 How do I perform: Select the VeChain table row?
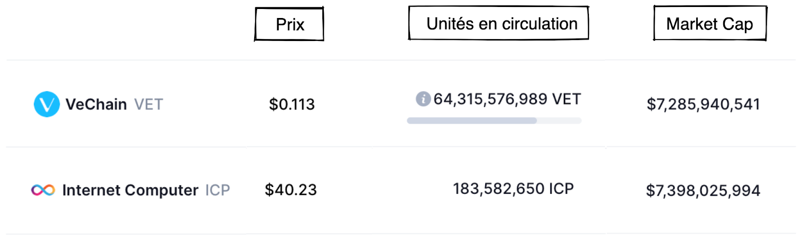[x=401, y=104]
